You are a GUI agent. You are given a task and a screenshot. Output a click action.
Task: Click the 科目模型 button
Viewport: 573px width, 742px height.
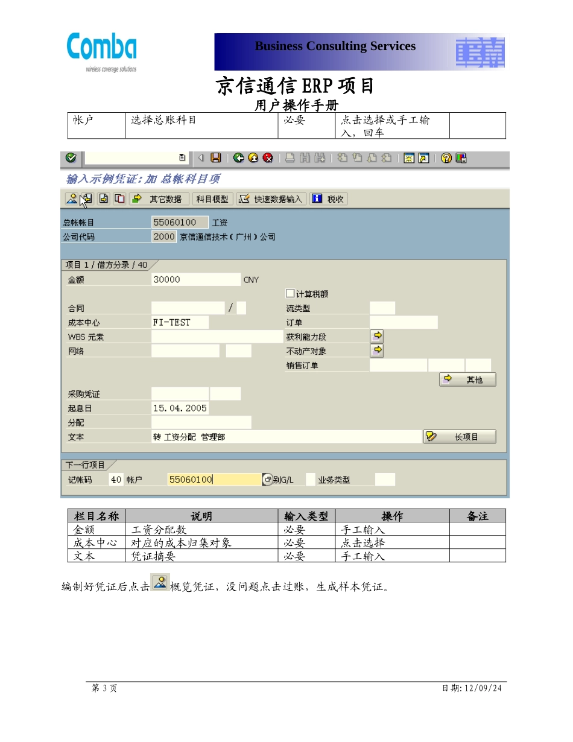click(x=212, y=198)
